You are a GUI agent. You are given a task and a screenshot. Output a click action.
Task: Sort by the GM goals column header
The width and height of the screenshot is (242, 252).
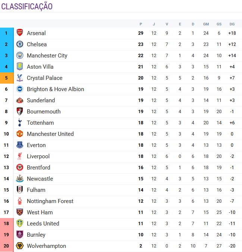tap(206, 24)
